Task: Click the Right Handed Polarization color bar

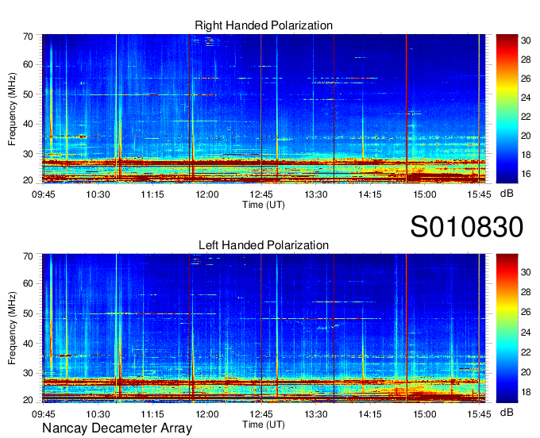Action: pos(507,109)
